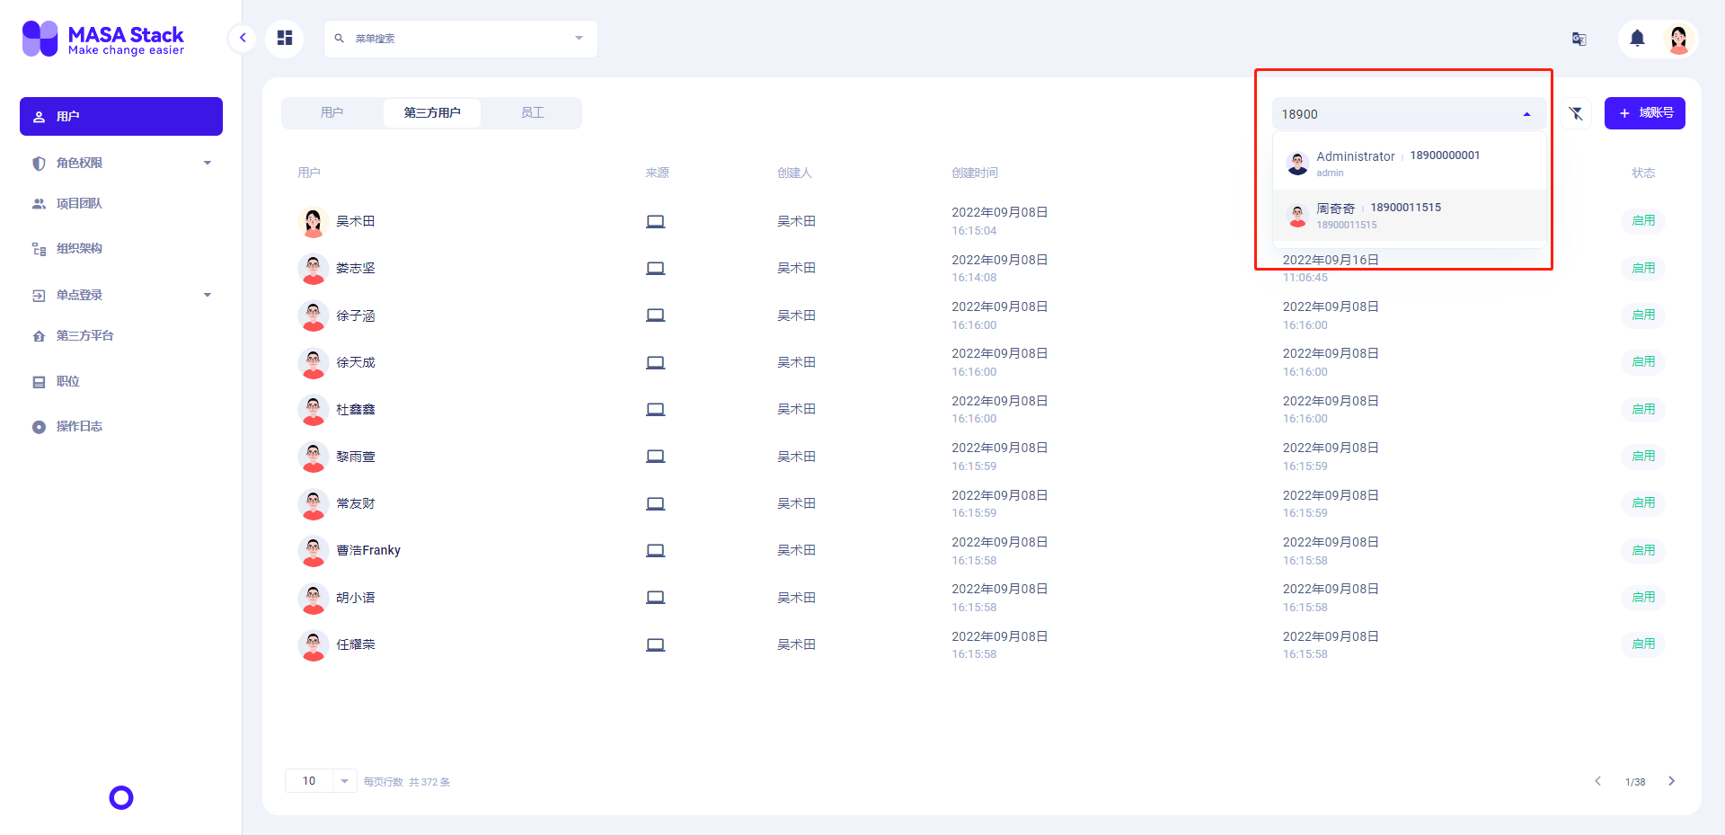Open the notifications bell
Image resolution: width=1725 pixels, height=835 pixels.
click(1636, 39)
